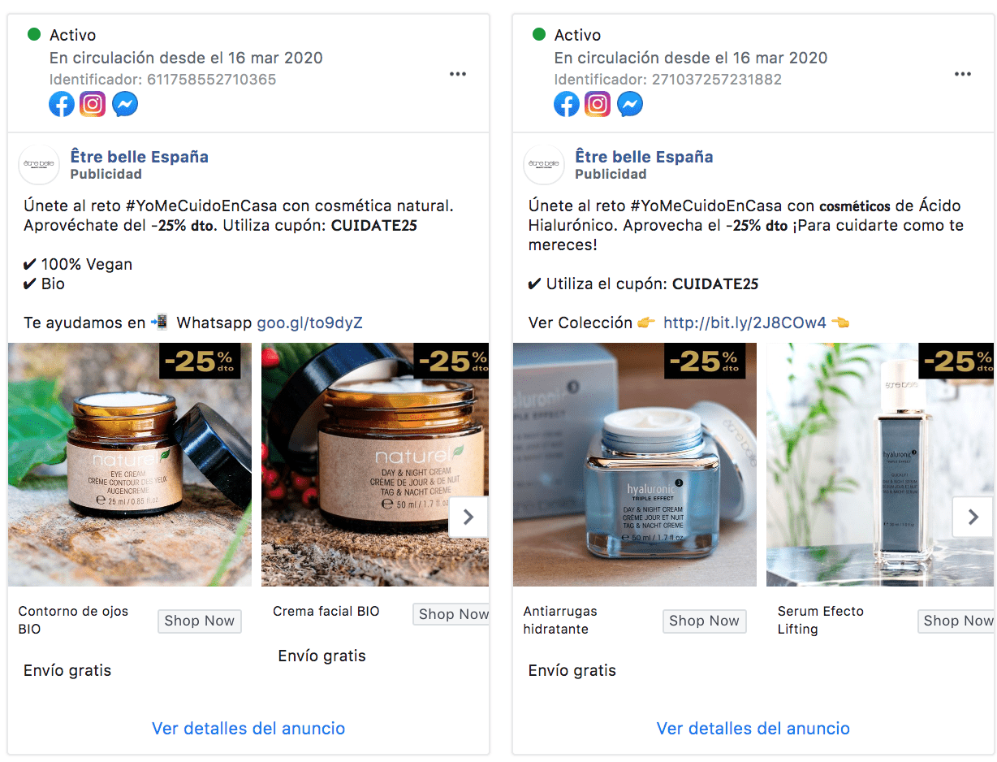This screenshot has width=997, height=762.
Task: Click Shop Now for Antiarrugas hidratante
Action: (705, 621)
